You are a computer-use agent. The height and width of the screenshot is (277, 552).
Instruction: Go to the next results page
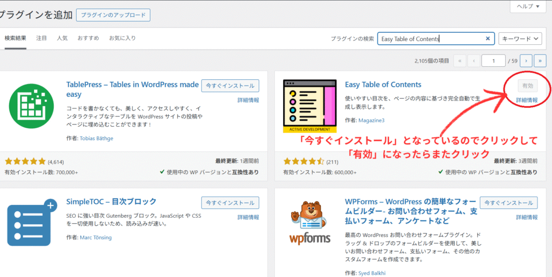pyautogui.click(x=526, y=61)
